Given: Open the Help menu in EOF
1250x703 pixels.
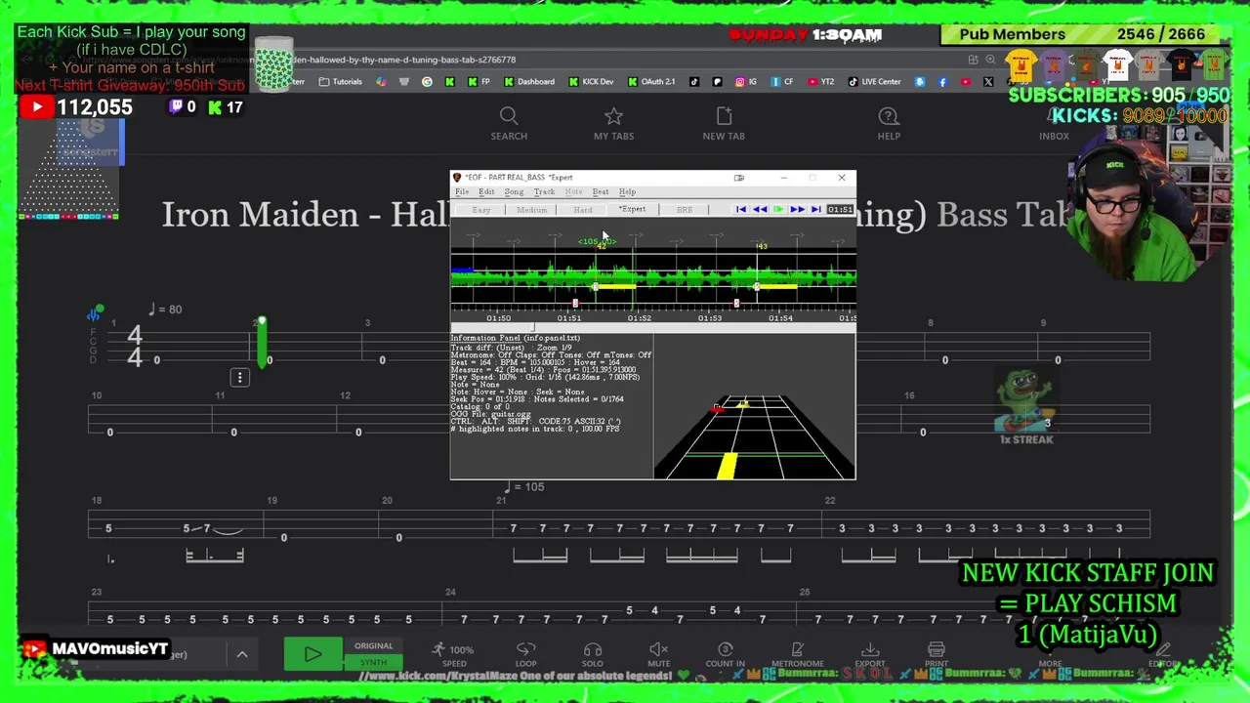Looking at the screenshot, I should [627, 192].
